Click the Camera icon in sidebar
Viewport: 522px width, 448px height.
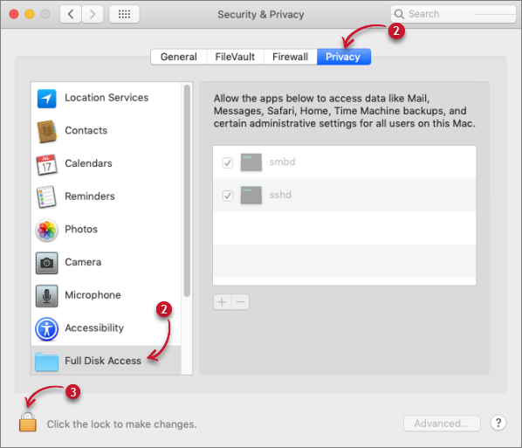pos(46,263)
